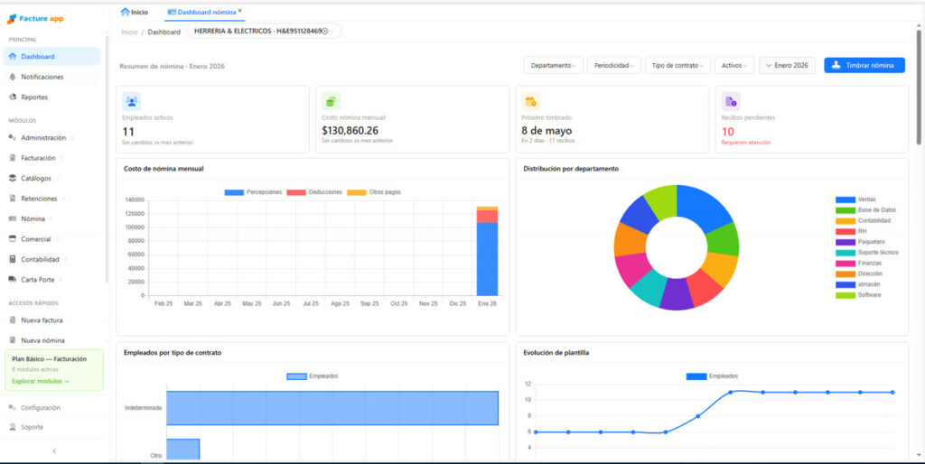Image resolution: width=925 pixels, height=464 pixels.
Task: Click the Configuración gear icon
Action: tap(13, 407)
